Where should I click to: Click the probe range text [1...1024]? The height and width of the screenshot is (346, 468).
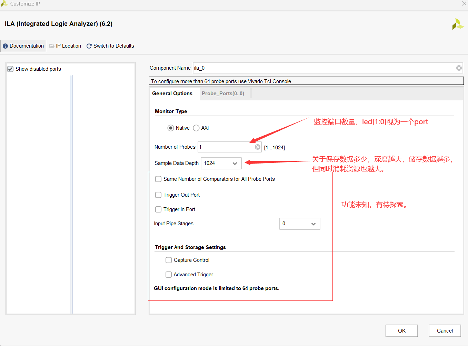click(x=275, y=148)
